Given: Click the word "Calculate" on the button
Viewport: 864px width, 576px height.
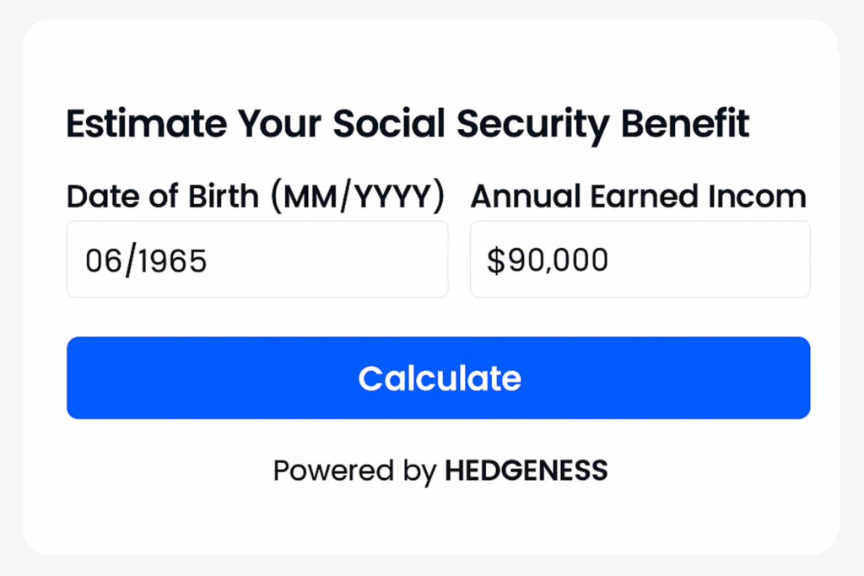Looking at the screenshot, I should tap(439, 378).
